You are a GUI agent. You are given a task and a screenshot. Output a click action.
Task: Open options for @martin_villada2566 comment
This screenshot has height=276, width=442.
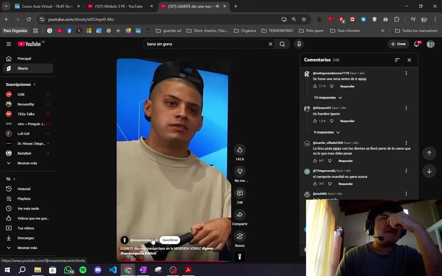coord(406,143)
